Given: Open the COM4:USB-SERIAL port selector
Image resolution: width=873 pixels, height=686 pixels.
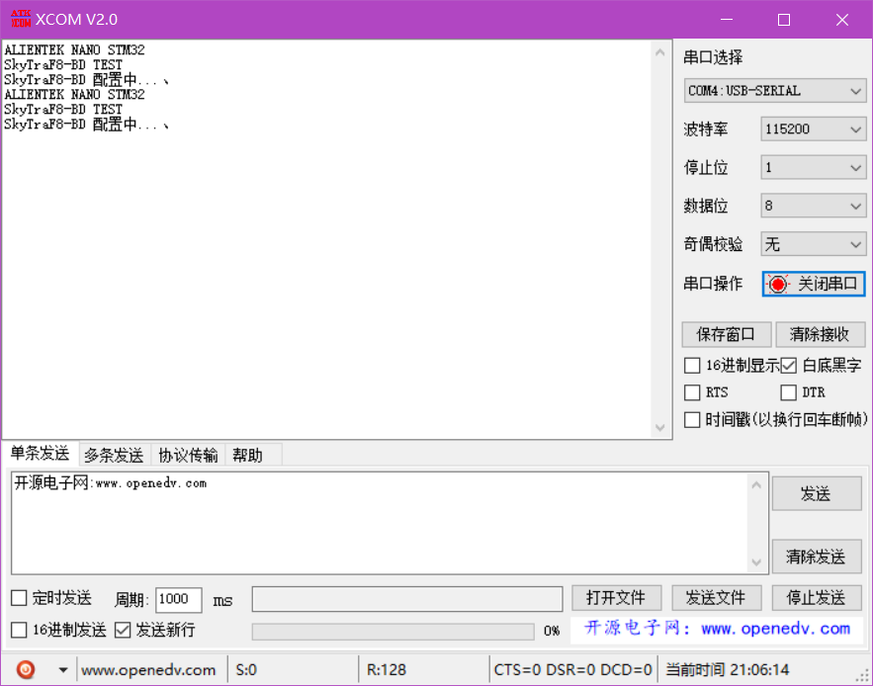Looking at the screenshot, I should point(774,90).
